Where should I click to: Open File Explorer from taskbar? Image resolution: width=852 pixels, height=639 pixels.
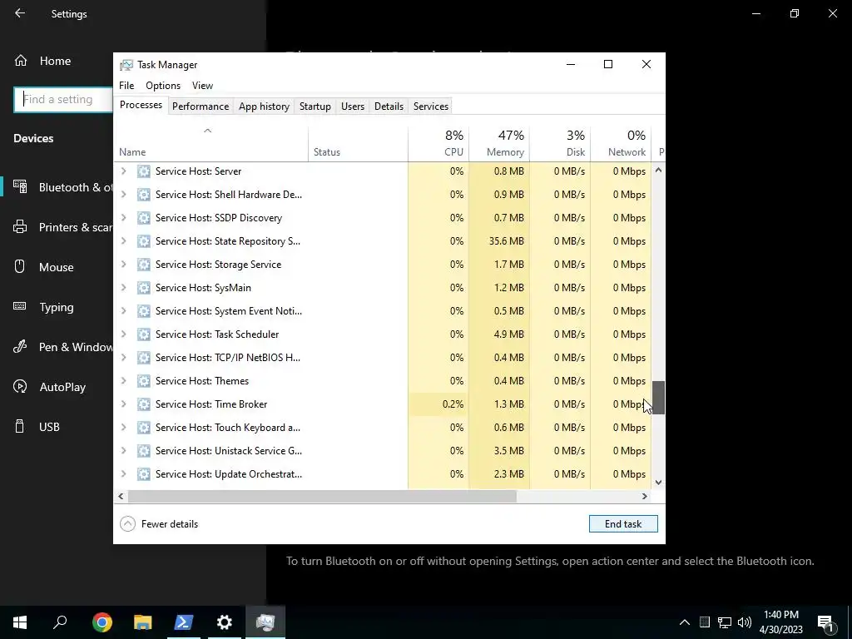(x=143, y=622)
